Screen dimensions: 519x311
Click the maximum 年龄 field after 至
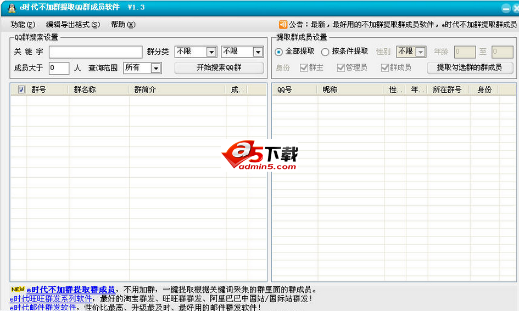point(502,52)
